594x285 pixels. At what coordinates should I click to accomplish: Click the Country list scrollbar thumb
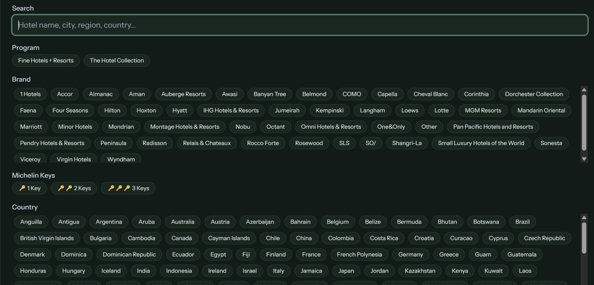tap(584, 238)
